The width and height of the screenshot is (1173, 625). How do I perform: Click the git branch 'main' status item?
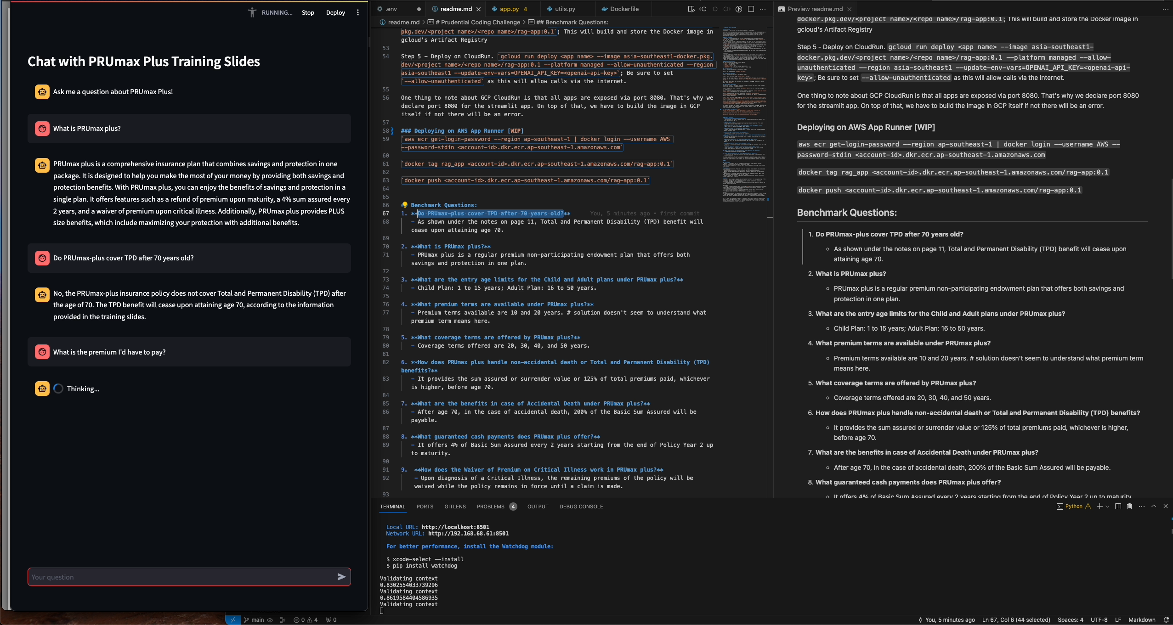point(254,620)
